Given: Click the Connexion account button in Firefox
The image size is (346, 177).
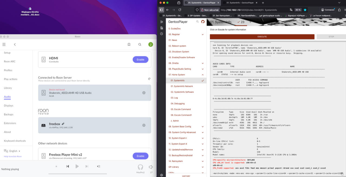Looking at the screenshot, I should point(328,10).
